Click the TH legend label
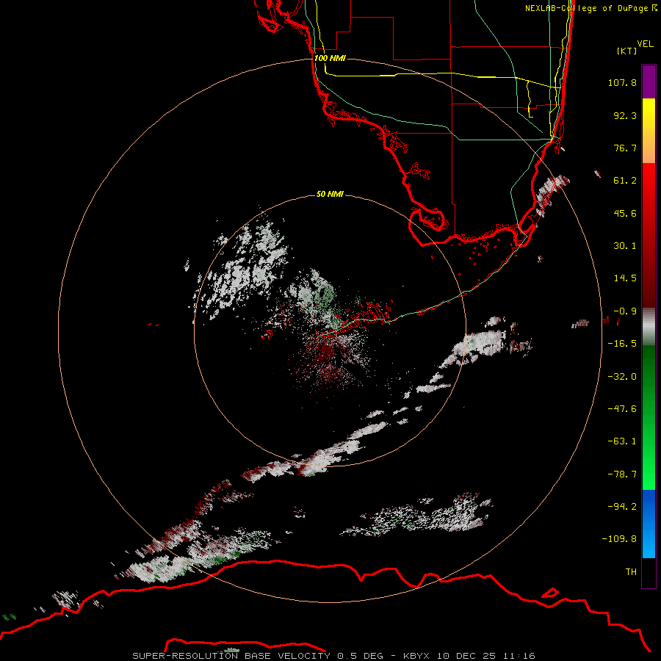This screenshot has width=661, height=661. click(x=631, y=572)
